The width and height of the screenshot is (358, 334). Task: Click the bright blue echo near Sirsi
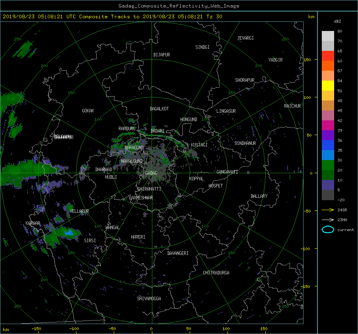click(68, 233)
